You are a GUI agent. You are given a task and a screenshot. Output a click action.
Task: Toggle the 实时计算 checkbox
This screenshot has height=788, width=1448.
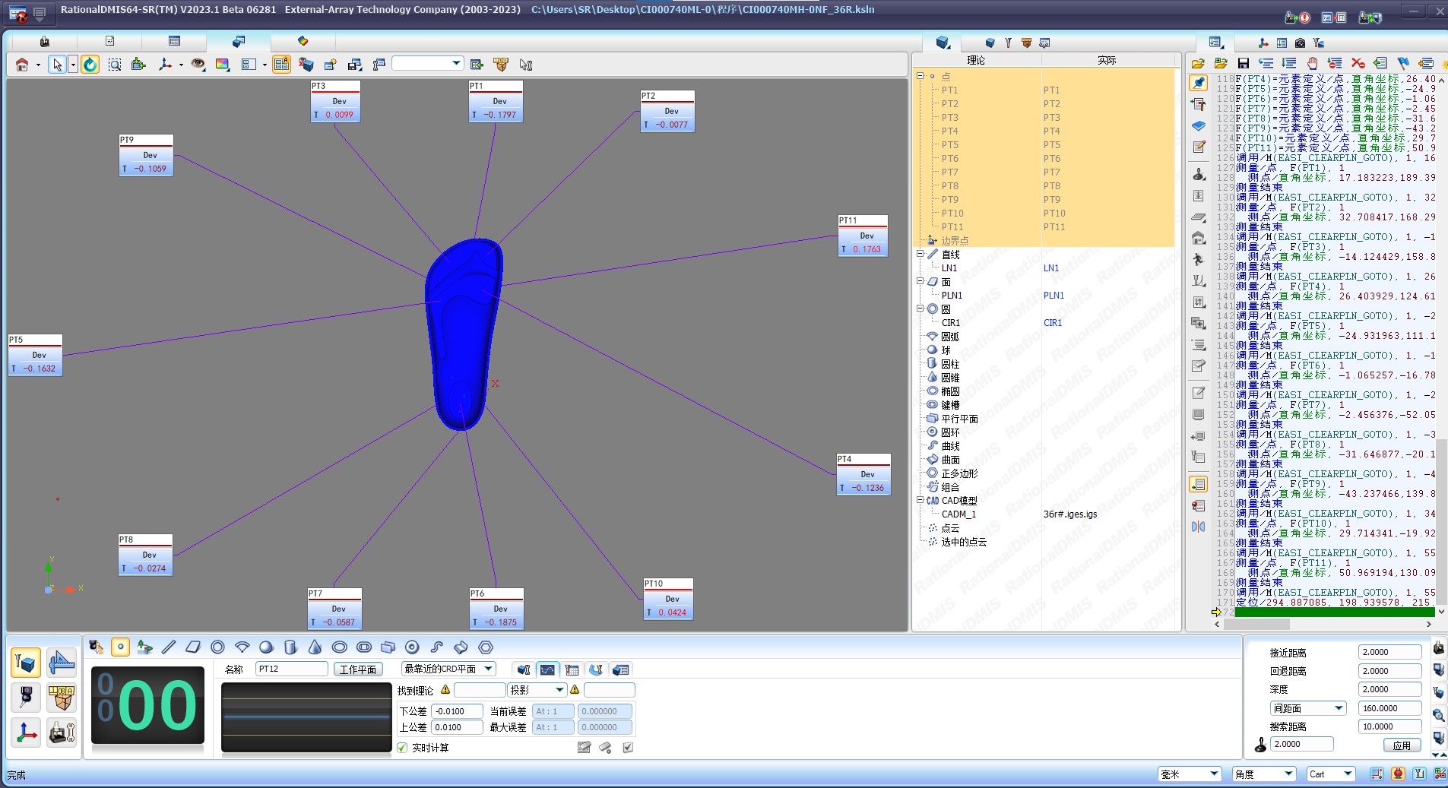pos(402,748)
